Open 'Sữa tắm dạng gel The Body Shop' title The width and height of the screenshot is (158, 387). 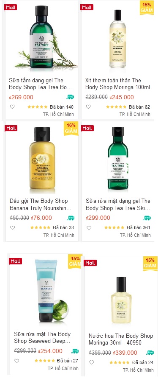coord(36,81)
